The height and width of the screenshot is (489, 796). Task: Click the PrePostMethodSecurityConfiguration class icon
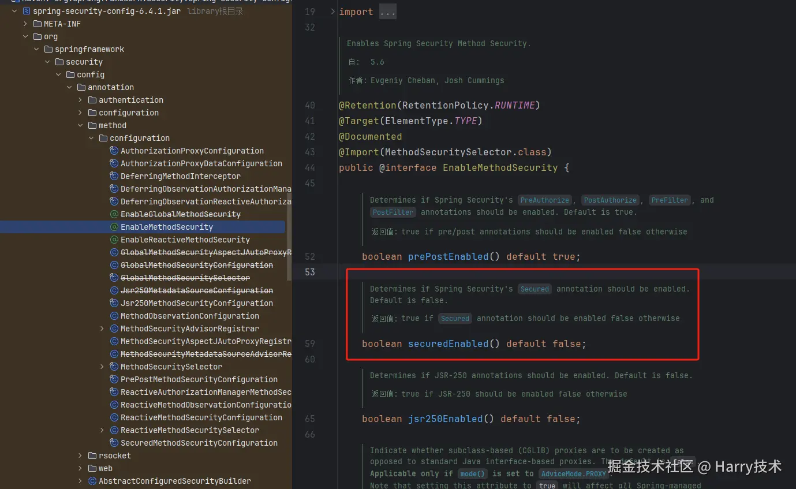[x=114, y=379]
